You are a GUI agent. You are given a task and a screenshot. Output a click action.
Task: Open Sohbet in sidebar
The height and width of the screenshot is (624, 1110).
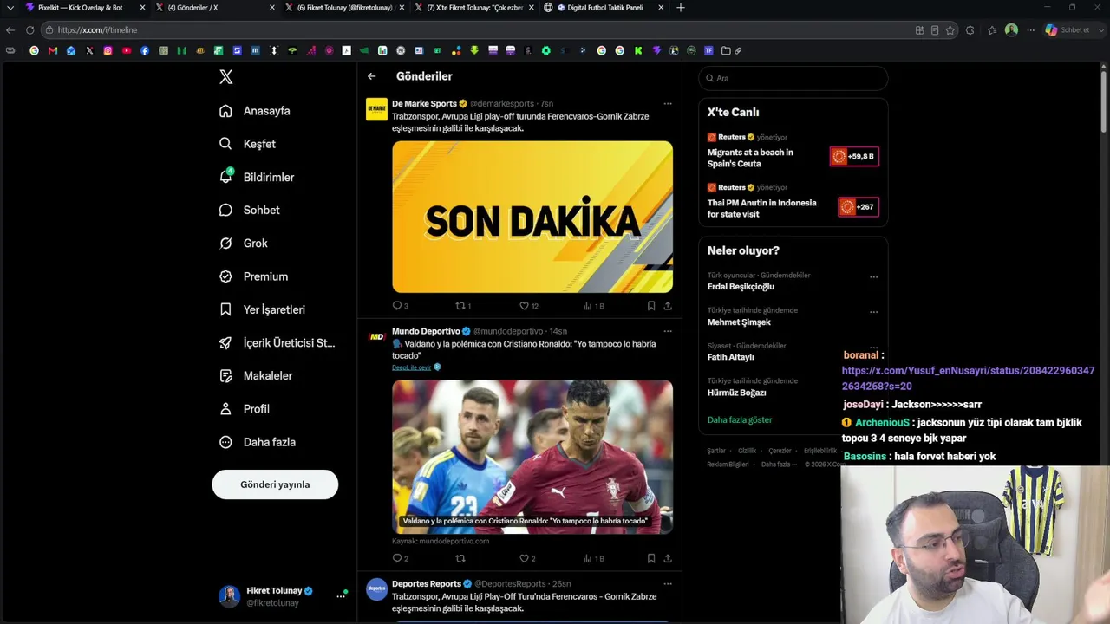(250, 210)
